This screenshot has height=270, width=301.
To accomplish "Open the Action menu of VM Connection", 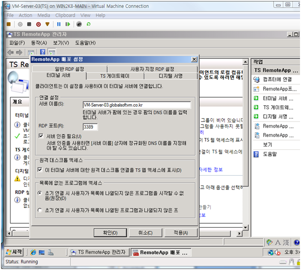I will pyautogui.click(x=25, y=15).
